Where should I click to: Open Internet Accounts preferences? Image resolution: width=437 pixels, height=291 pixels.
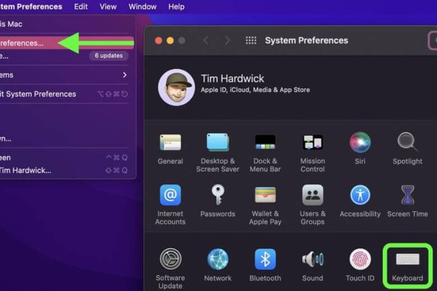[170, 195]
